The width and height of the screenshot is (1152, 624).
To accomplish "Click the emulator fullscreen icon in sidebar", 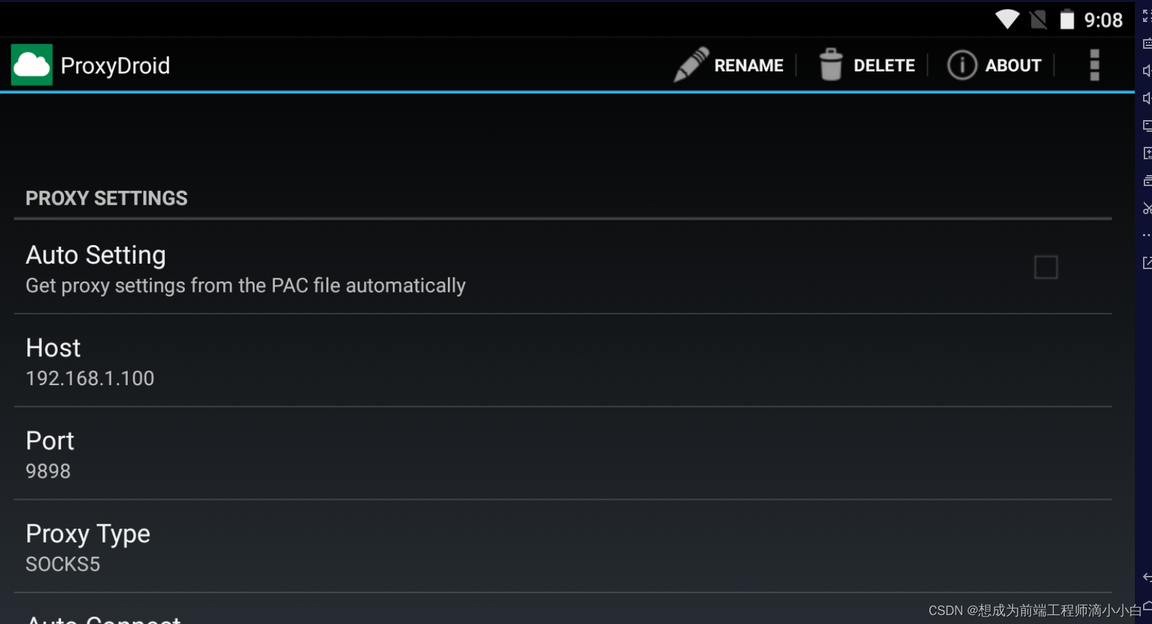I will pyautogui.click(x=1147, y=16).
